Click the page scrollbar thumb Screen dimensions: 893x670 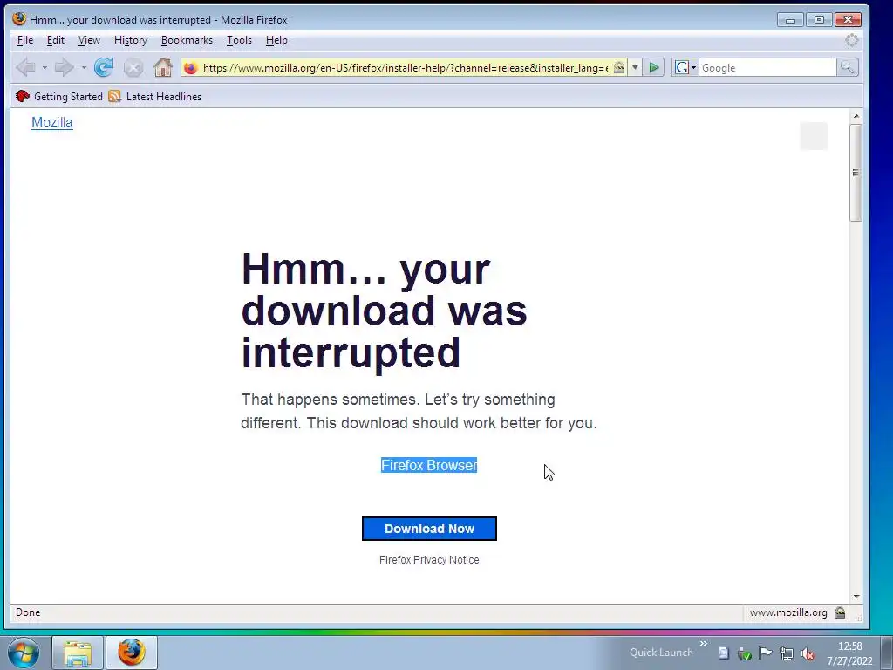point(856,173)
